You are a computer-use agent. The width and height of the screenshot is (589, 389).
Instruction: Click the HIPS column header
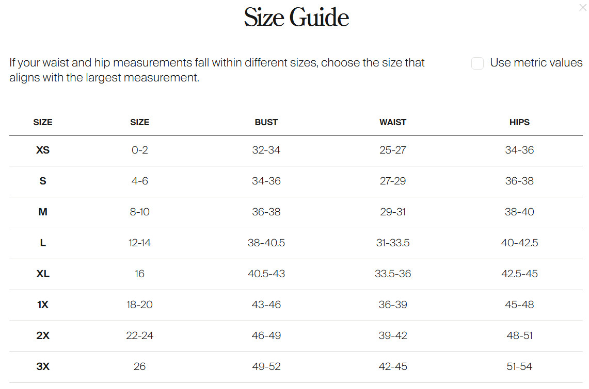[x=519, y=123]
